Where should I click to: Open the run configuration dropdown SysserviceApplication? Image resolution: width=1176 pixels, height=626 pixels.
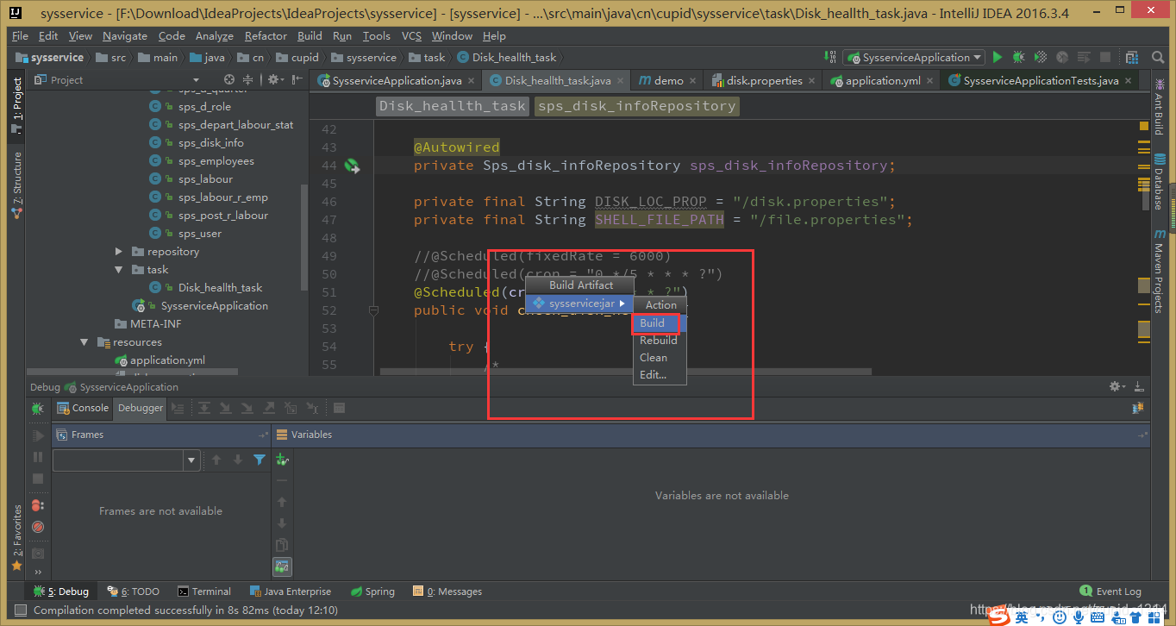pos(914,58)
